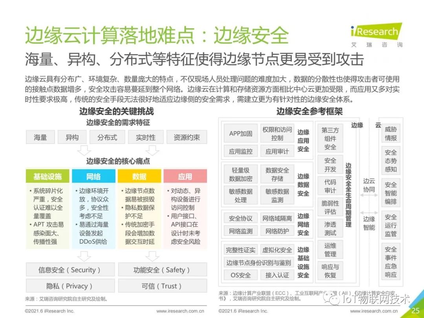
Task: Click the 安全事件应急响应 box
Action: (391, 262)
